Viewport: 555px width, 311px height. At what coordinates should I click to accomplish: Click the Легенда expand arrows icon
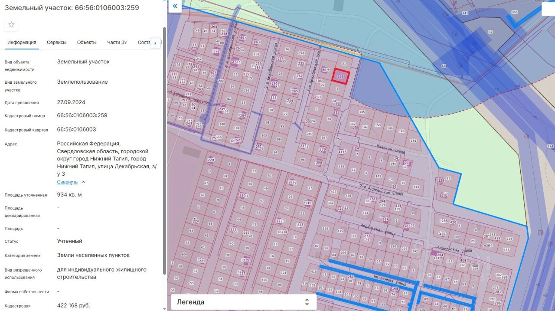click(x=307, y=302)
